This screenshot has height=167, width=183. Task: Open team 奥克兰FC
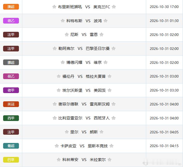pyautogui.click(x=102, y=7)
